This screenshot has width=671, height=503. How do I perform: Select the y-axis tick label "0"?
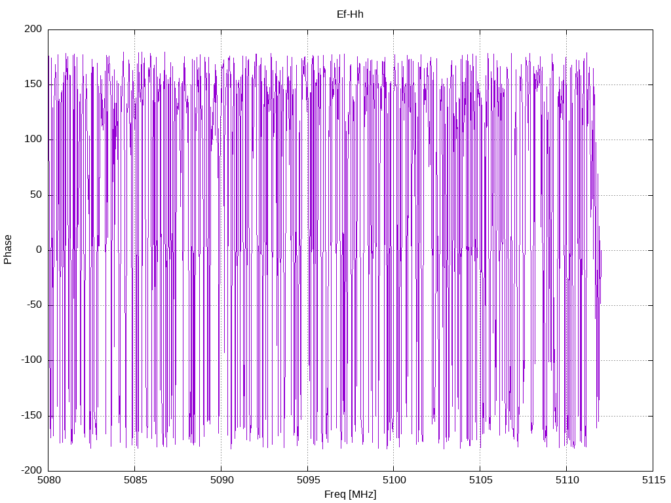coord(39,250)
